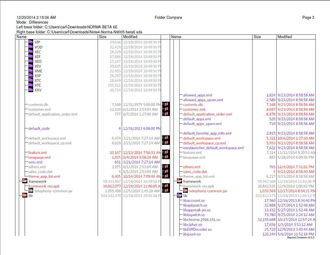Select the XEV folder icon
330x255 pixels.
tap(31, 66)
